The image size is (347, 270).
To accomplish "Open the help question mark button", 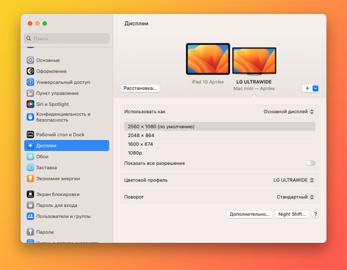I will [315, 214].
